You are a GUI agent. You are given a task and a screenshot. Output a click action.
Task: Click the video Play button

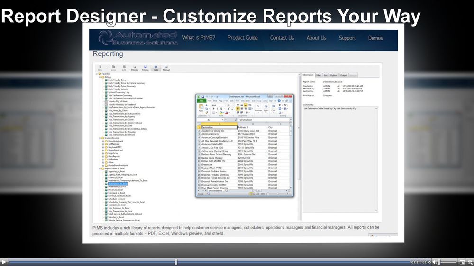4,262
